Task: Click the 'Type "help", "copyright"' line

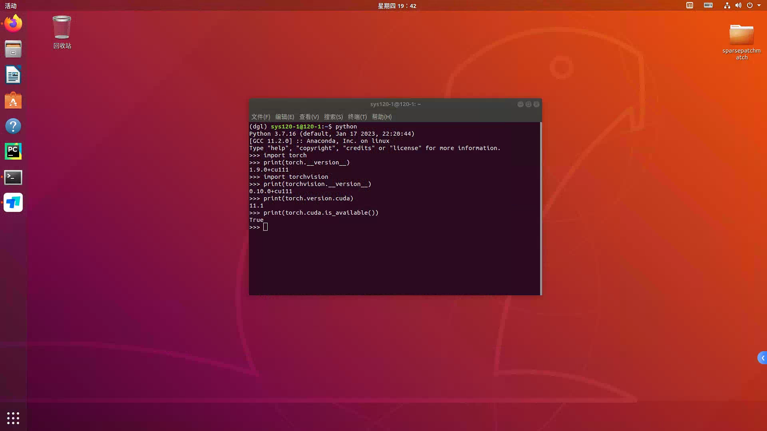Action: click(x=375, y=148)
